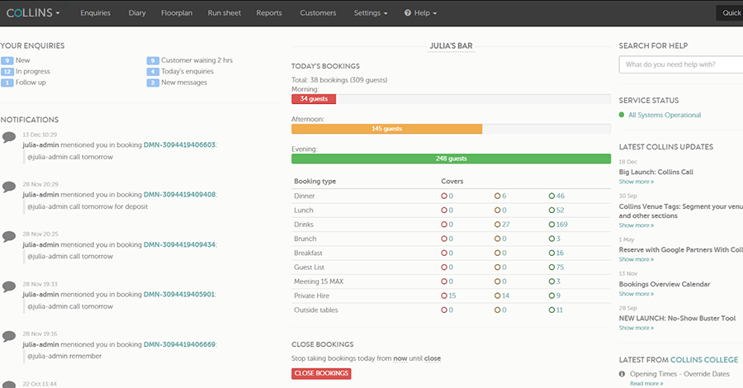Open the In progress enquiries link

click(x=33, y=71)
